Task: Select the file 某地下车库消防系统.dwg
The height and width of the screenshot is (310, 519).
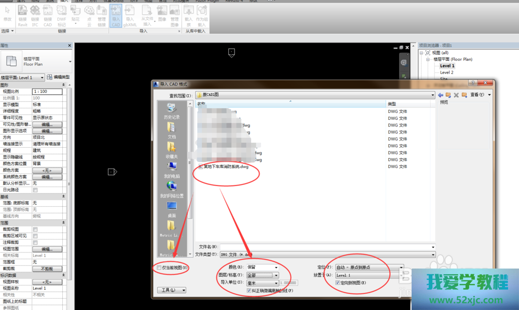Action: [226, 167]
